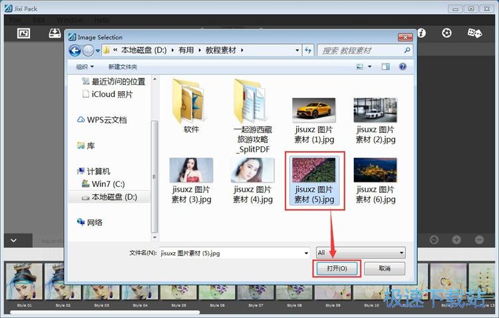Open the address bar path dropdown arrow

pos(297,50)
